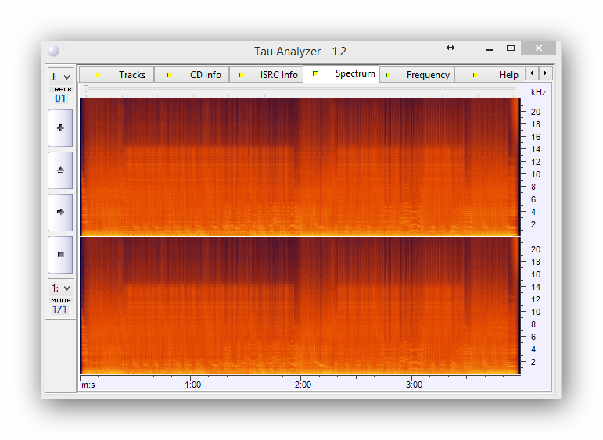Open the CD Info tab
The width and height of the screenshot is (603, 440).
pyautogui.click(x=196, y=75)
